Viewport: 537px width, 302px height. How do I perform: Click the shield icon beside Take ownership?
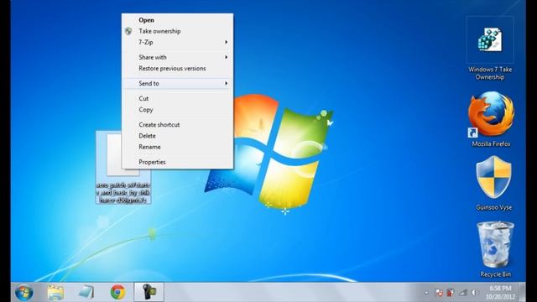[x=128, y=31]
